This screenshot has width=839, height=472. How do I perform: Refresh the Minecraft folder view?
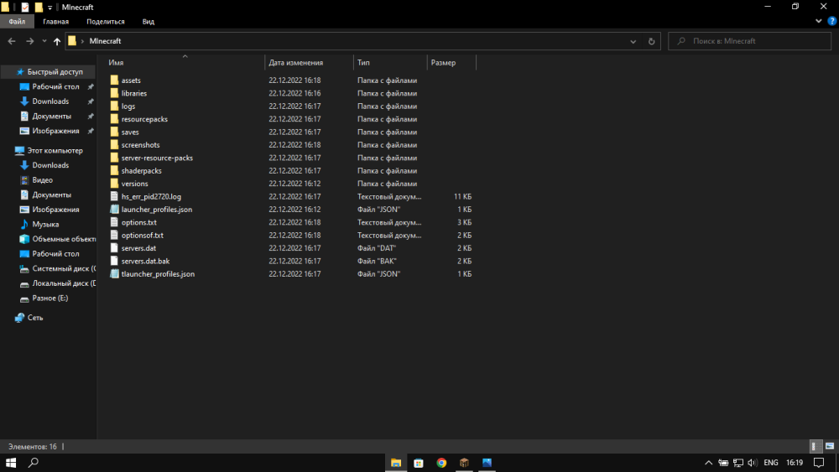point(651,41)
